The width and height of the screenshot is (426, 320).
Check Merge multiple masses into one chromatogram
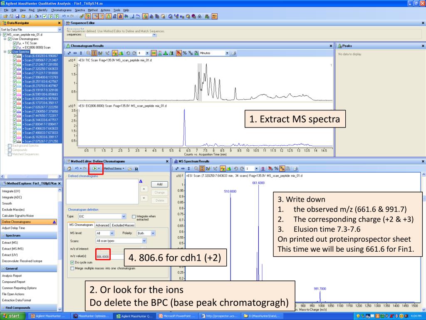[72, 268]
